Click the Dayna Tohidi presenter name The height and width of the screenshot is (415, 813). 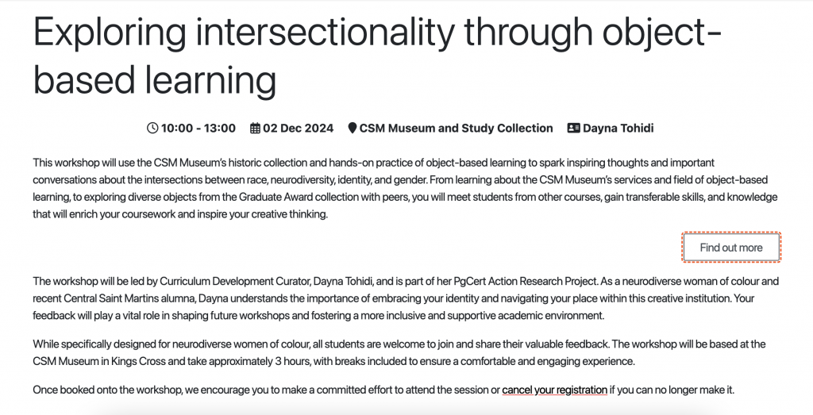point(618,128)
